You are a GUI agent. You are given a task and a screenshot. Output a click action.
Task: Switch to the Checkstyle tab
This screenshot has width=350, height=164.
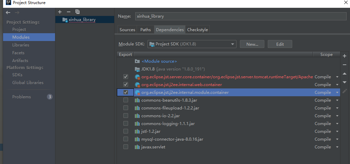197,30
